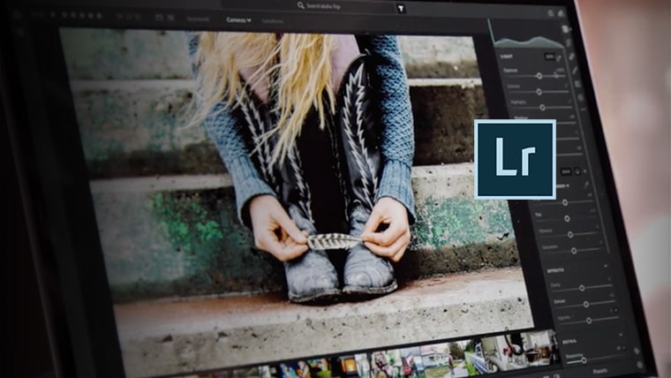Pick the white balance eyedropper
The height and width of the screenshot is (378, 671).
586,185
